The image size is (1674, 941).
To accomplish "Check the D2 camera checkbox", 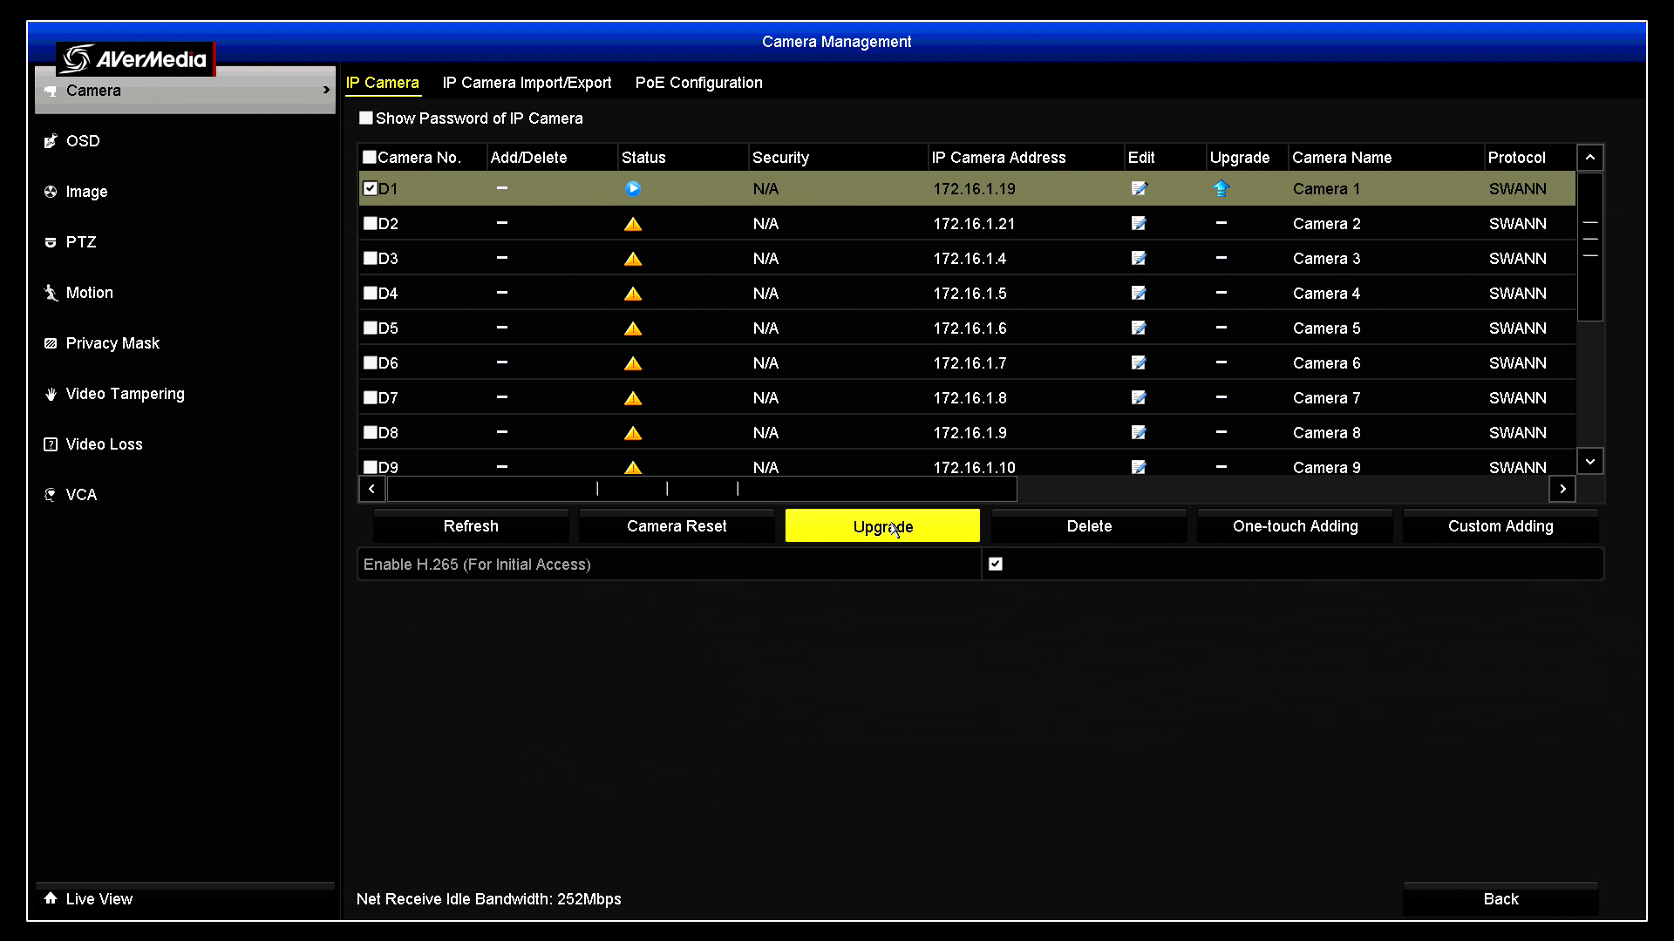I will pos(370,223).
